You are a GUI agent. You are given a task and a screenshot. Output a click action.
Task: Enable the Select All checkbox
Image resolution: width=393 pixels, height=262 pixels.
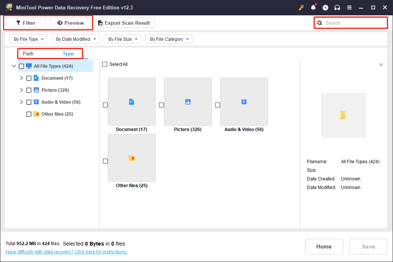[x=105, y=64]
